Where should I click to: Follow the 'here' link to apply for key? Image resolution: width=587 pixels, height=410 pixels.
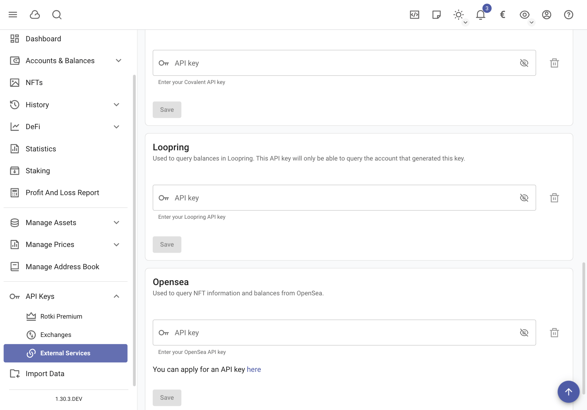(x=254, y=369)
